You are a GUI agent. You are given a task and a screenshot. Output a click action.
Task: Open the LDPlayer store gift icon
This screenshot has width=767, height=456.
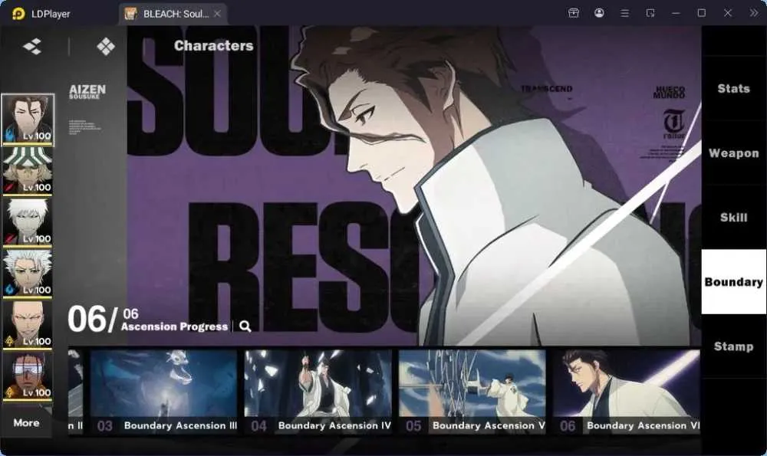(573, 13)
